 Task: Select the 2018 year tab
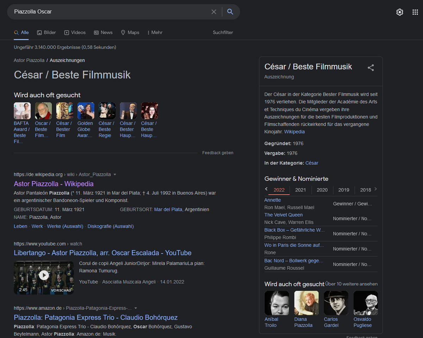366,190
